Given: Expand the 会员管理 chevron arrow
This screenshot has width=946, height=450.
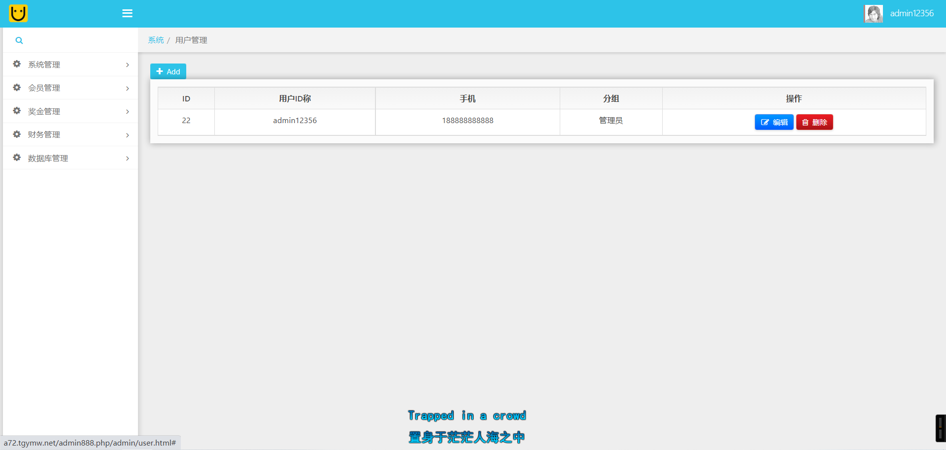Looking at the screenshot, I should pos(128,89).
